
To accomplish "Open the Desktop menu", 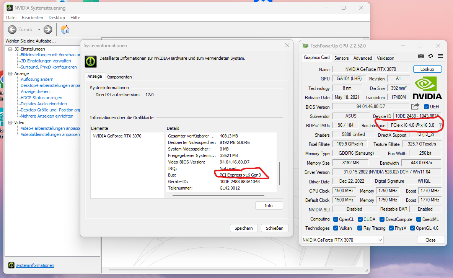I will [x=57, y=17].
